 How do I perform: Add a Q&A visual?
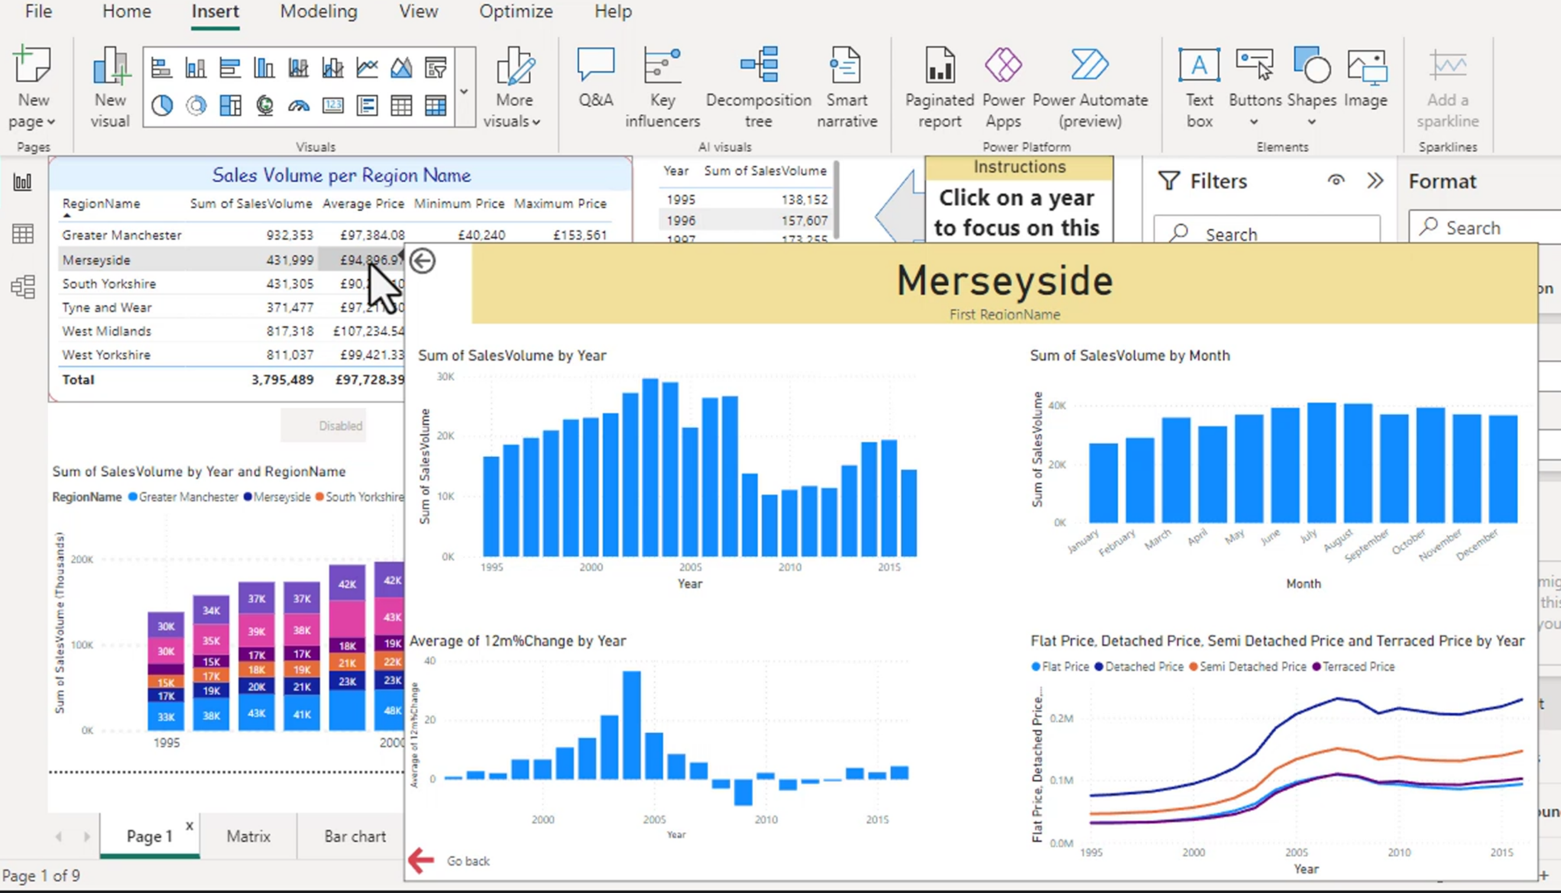tap(596, 77)
